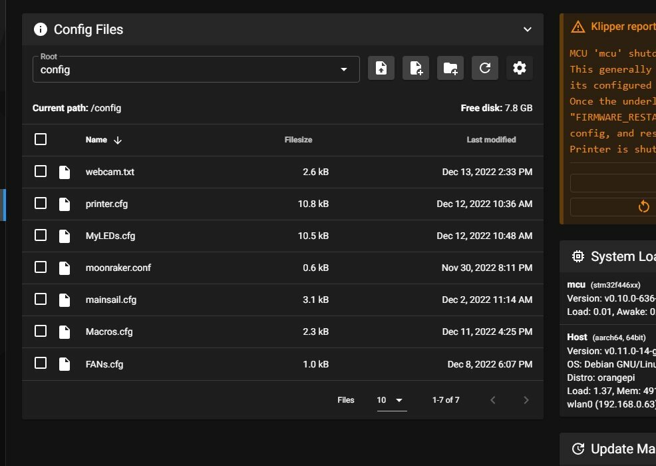This screenshot has width=656, height=466.
Task: Click the Host aarch64 heading
Action: click(x=606, y=337)
